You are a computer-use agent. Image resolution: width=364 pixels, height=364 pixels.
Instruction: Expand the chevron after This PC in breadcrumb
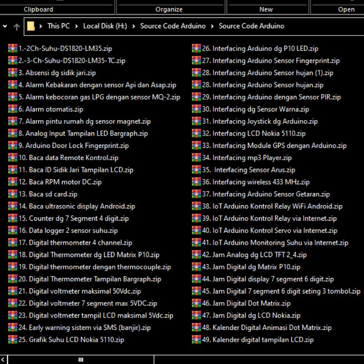point(76,26)
